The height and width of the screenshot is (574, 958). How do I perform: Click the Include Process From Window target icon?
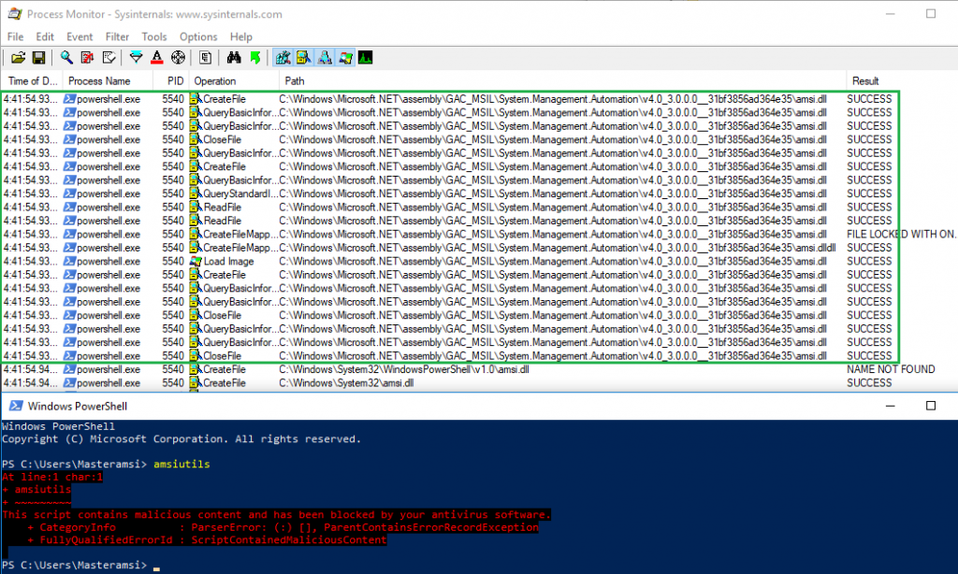point(178,58)
